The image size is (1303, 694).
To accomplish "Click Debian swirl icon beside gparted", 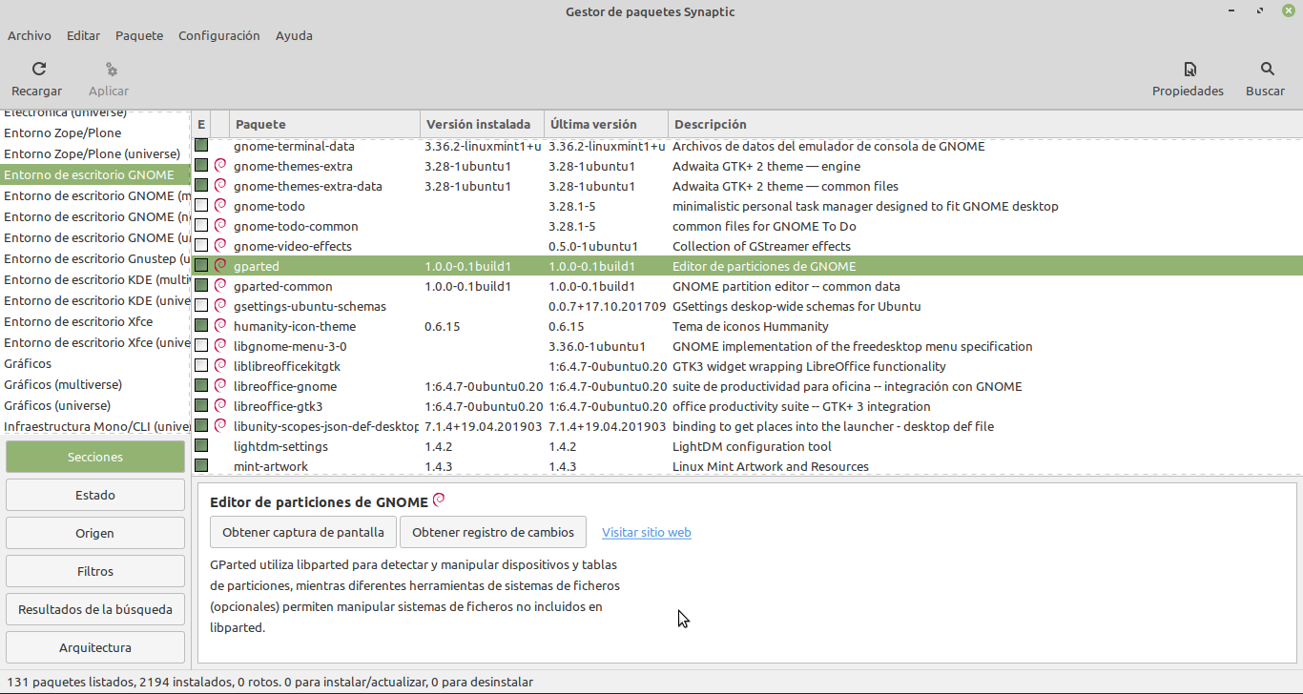I will point(220,266).
